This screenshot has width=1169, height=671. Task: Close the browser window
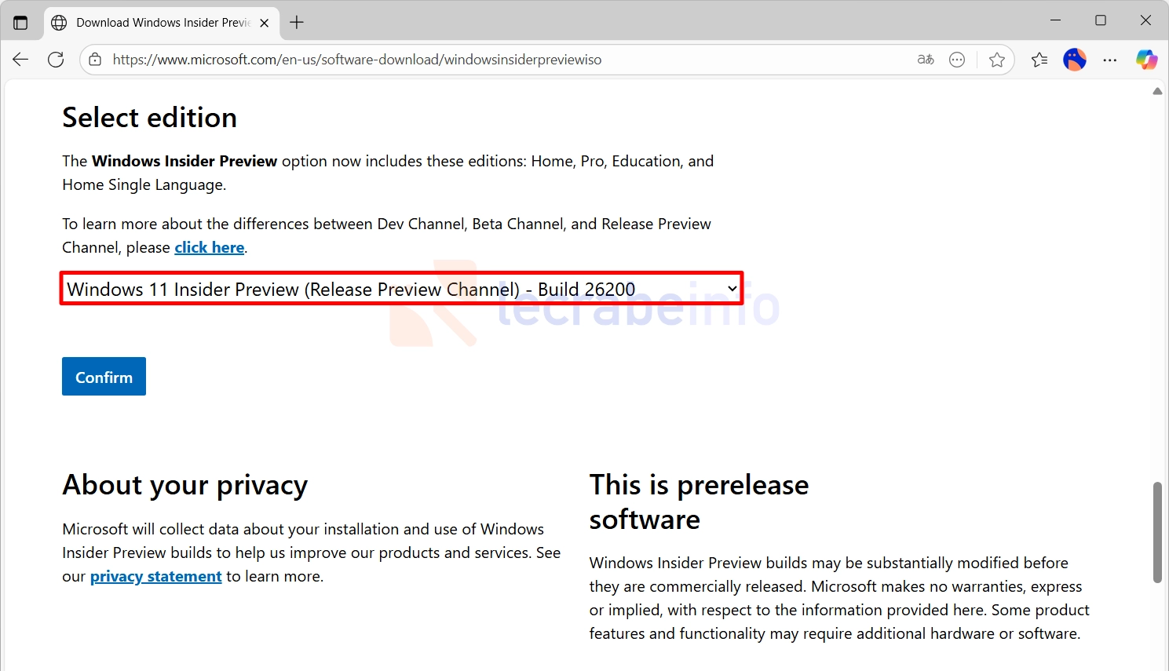[1146, 20]
